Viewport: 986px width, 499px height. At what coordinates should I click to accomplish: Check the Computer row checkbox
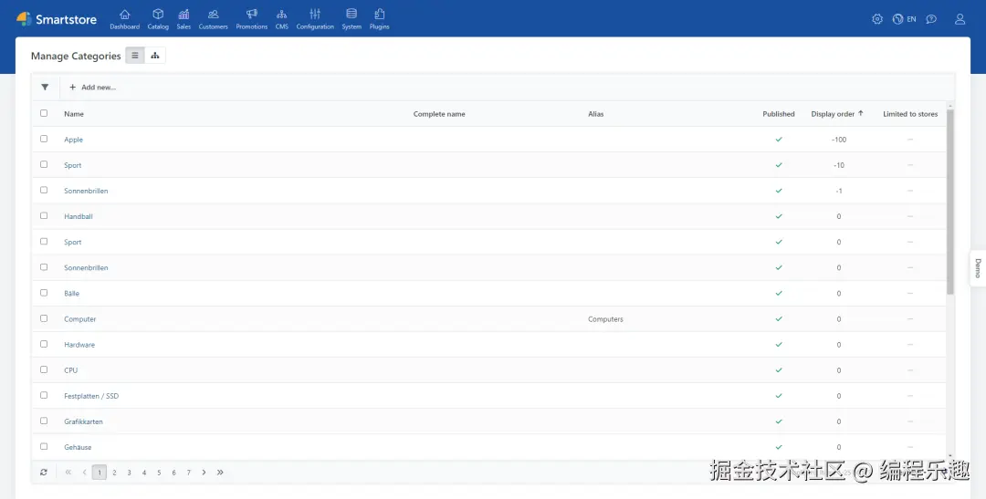[44, 318]
